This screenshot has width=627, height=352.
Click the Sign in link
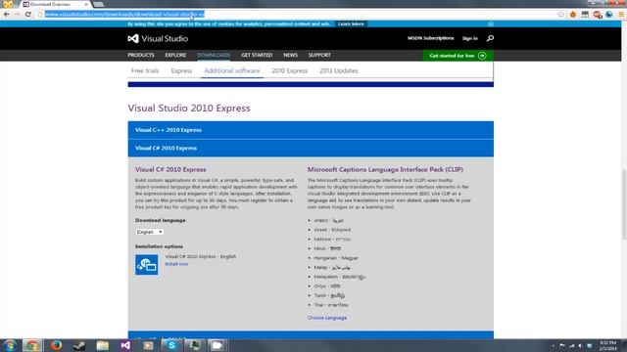pos(470,39)
